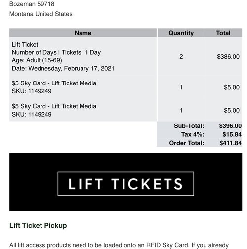Click the $386.00 lift ticket total
This screenshot has height=249, width=247.
pyautogui.click(x=228, y=57)
